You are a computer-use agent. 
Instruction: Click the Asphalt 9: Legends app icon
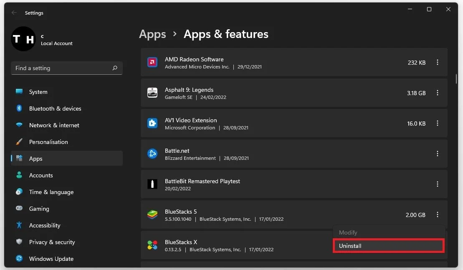(x=152, y=93)
